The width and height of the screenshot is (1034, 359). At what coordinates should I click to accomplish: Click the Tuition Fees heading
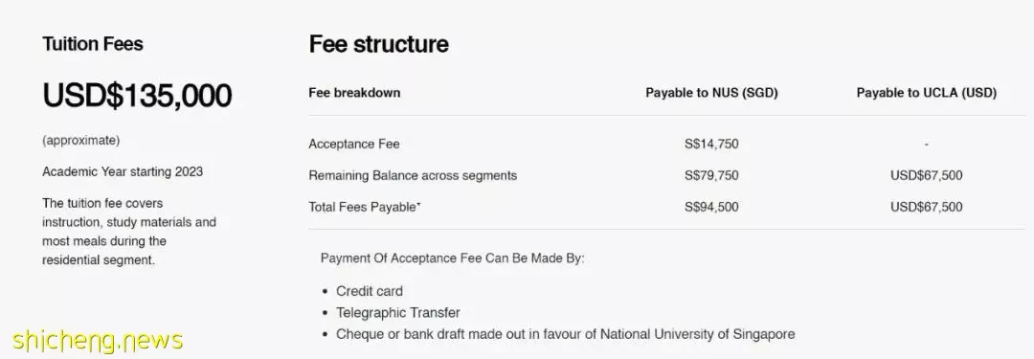93,44
